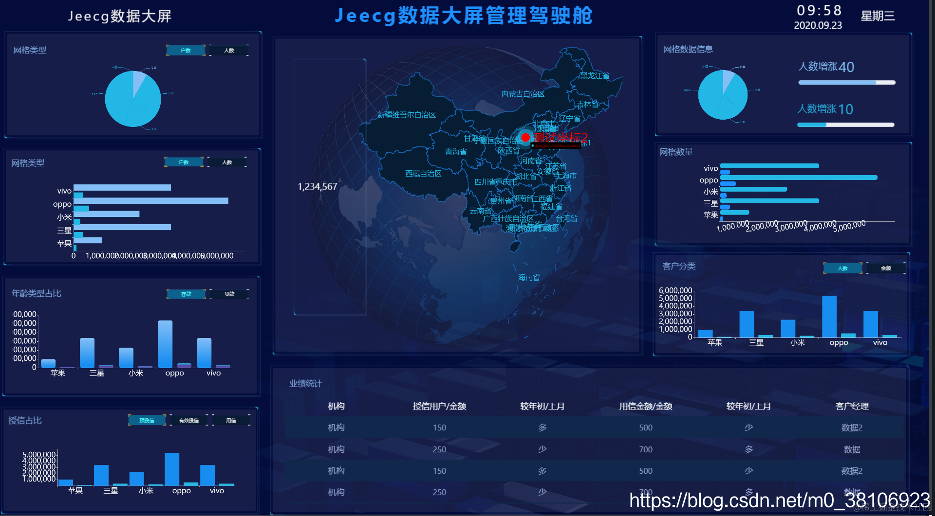935x516 pixels.
Task: Click 三星 tall bar in 年龄类型占比 chart
Action: pyautogui.click(x=87, y=353)
